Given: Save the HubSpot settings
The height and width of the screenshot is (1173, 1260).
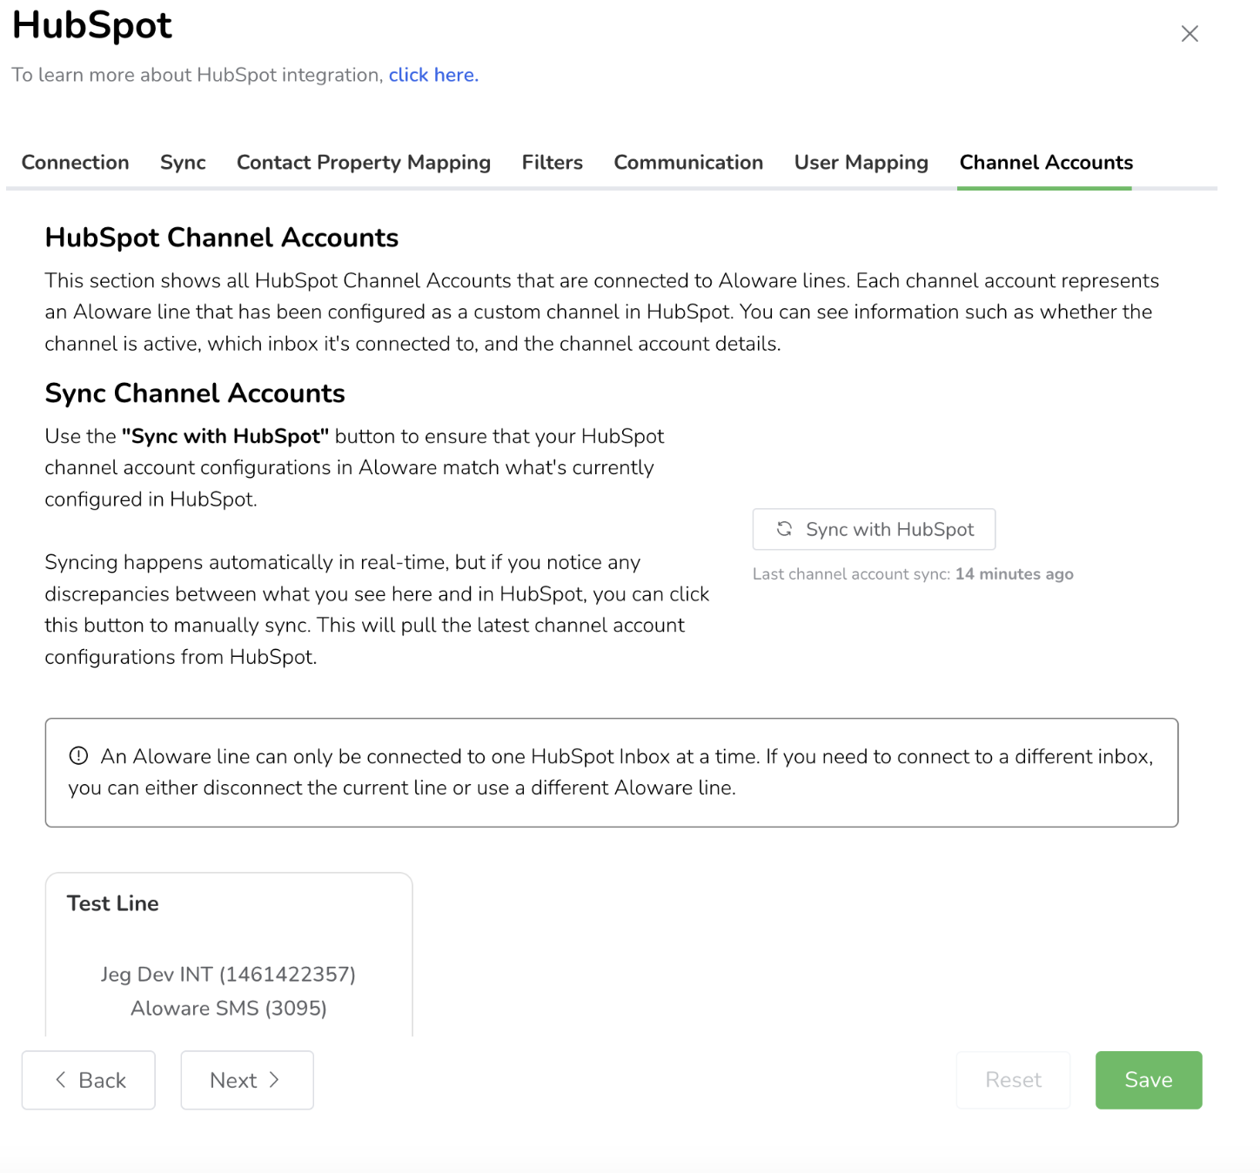Looking at the screenshot, I should (x=1149, y=1080).
